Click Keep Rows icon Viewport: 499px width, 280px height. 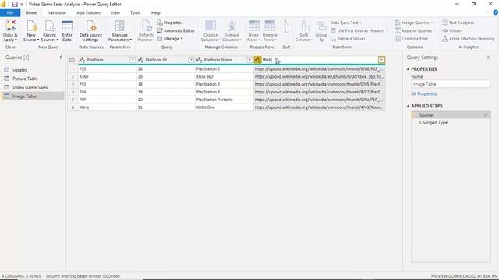[254, 26]
